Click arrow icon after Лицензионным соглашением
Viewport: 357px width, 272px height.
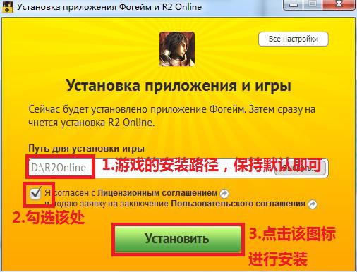[x=224, y=194]
